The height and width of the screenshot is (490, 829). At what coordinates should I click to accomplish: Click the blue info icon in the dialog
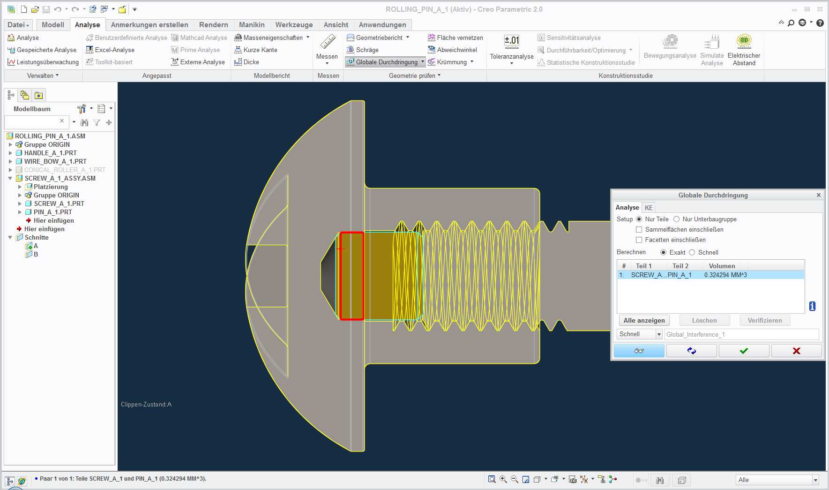(812, 306)
